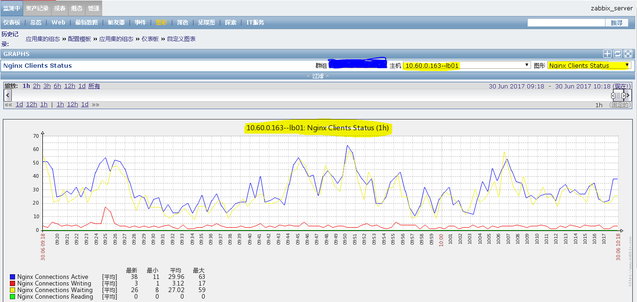
Task: Click legend text Nginx Connections Writing
Action: (54, 284)
